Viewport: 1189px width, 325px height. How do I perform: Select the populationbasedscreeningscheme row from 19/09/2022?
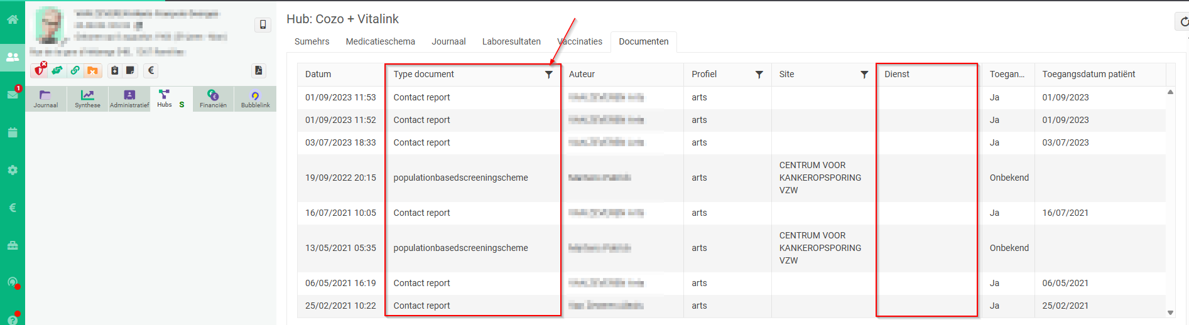coord(460,178)
